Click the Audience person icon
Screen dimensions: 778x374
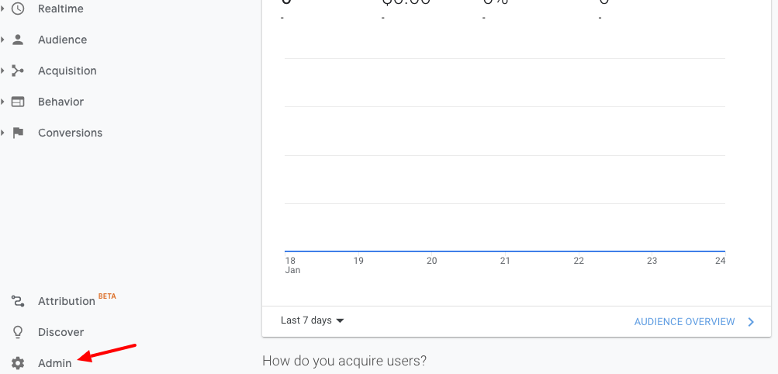tap(18, 40)
